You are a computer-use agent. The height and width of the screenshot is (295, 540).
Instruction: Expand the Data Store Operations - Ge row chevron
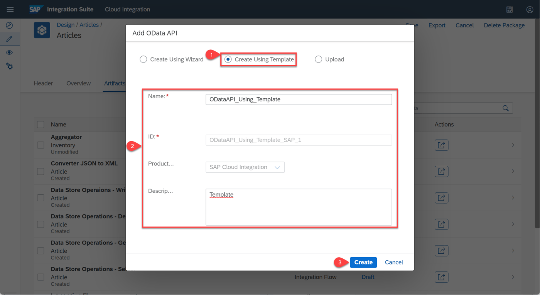pos(513,251)
